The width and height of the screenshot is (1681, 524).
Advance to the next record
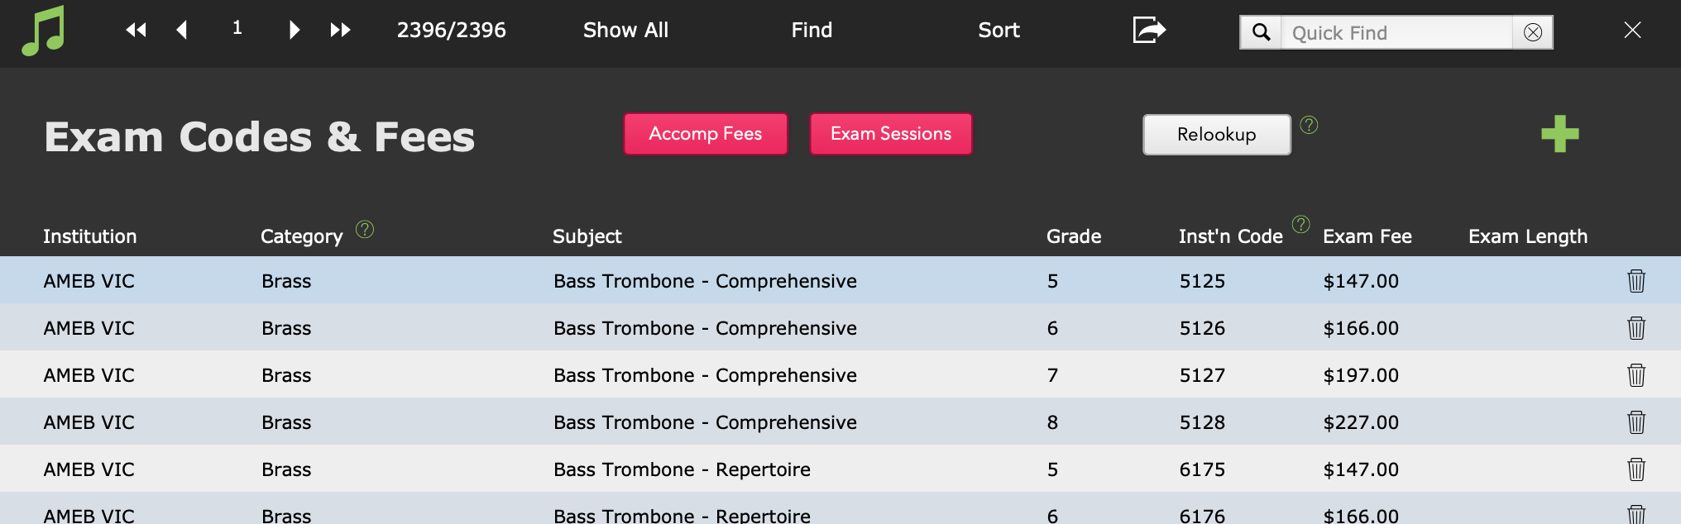point(295,31)
